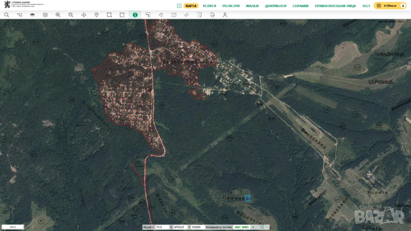Select the zoom out tool
Screen dimensions: 411x231
[x=71, y=15]
